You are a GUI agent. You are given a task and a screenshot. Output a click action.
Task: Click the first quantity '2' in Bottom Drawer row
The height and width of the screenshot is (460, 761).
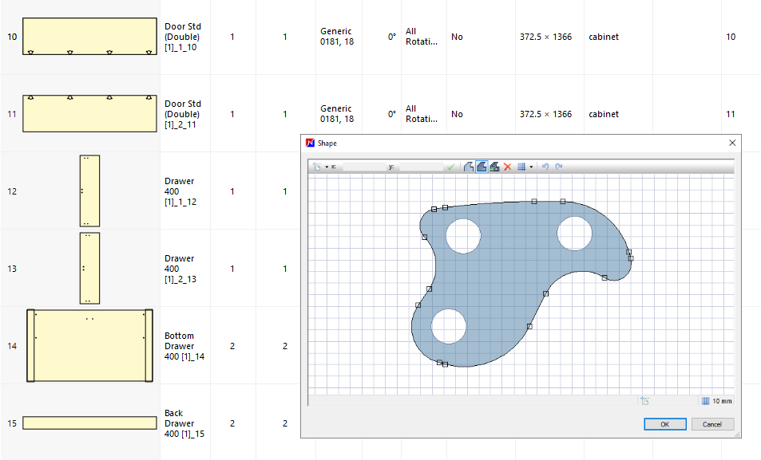pyautogui.click(x=232, y=346)
